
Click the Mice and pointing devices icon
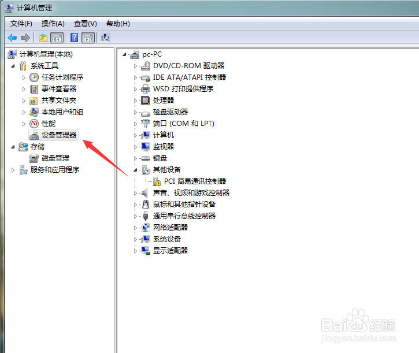tap(146, 205)
